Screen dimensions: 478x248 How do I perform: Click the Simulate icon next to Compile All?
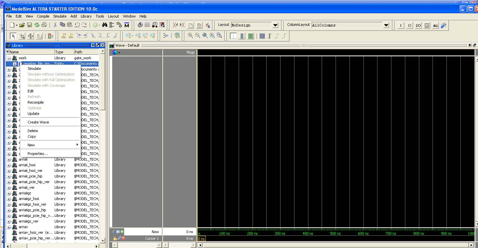pyautogui.click(x=155, y=25)
